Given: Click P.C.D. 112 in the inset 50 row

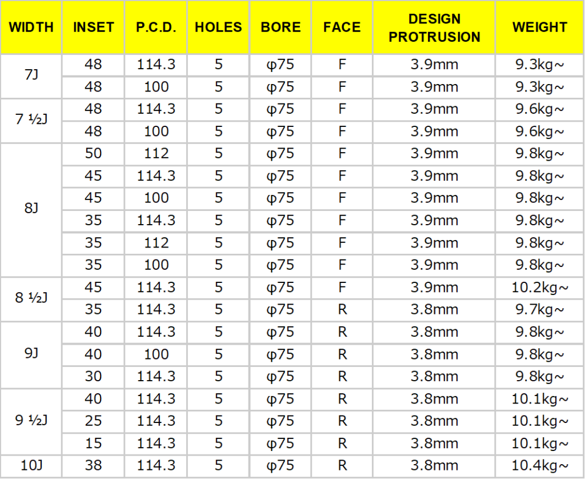Looking at the screenshot, I should [156, 154].
